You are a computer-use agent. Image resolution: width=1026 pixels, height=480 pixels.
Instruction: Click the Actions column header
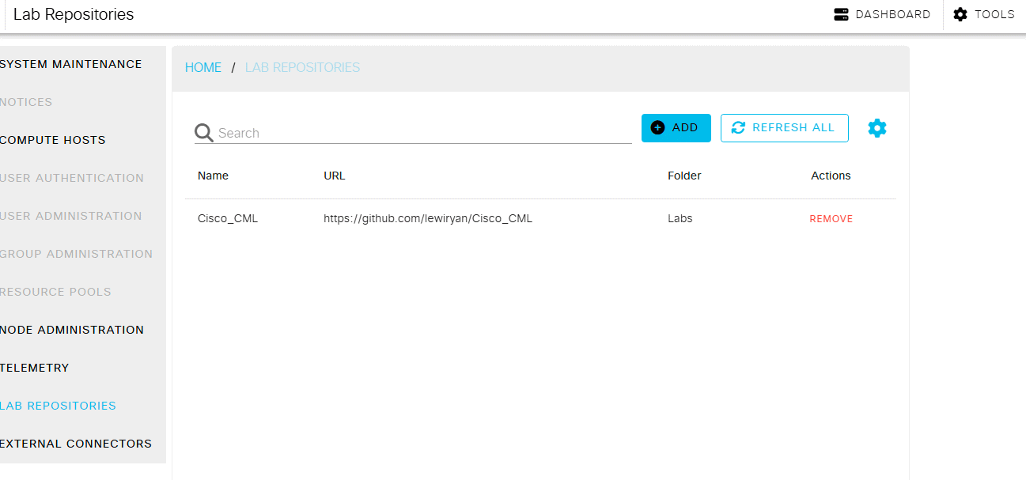pos(831,176)
